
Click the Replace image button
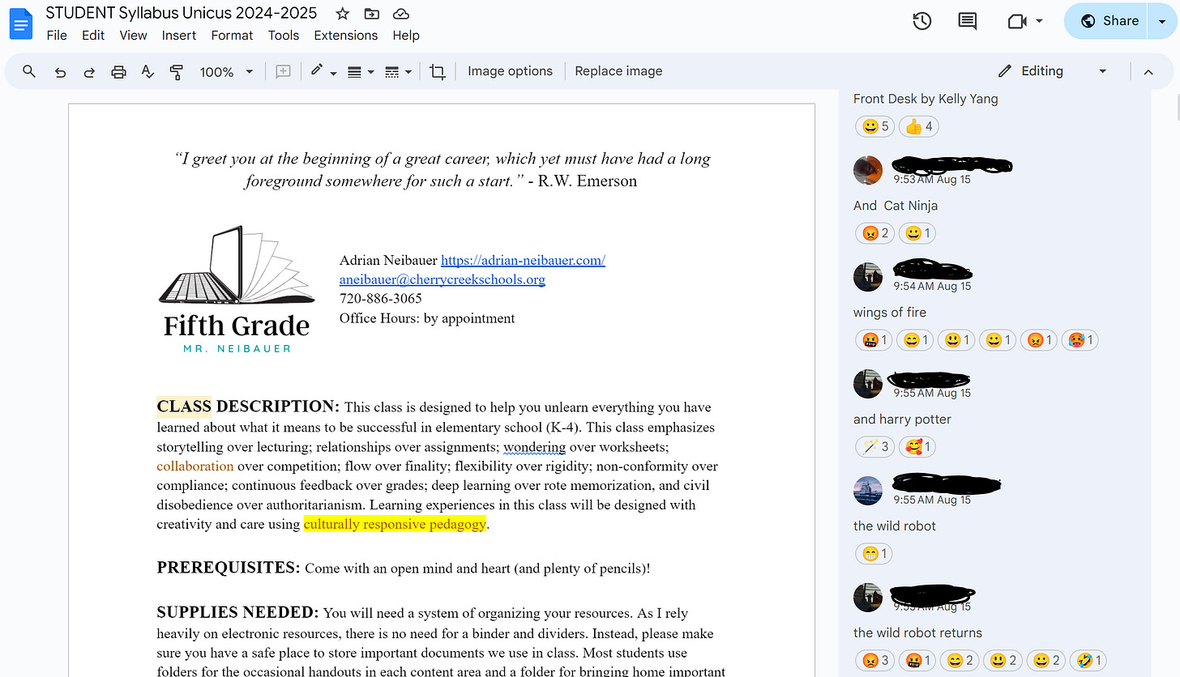618,71
